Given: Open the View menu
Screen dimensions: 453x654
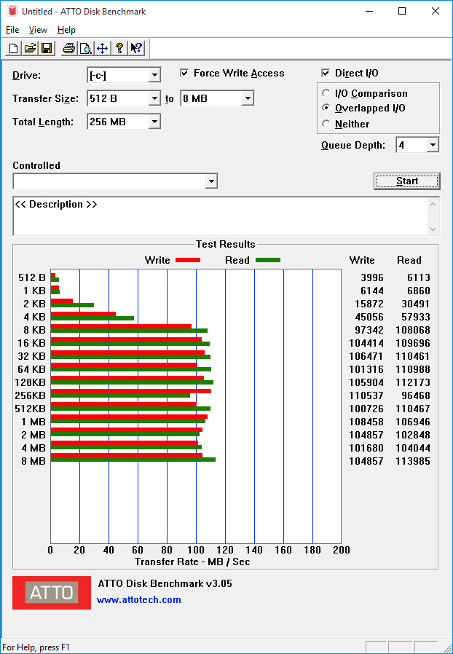Looking at the screenshot, I should [38, 30].
